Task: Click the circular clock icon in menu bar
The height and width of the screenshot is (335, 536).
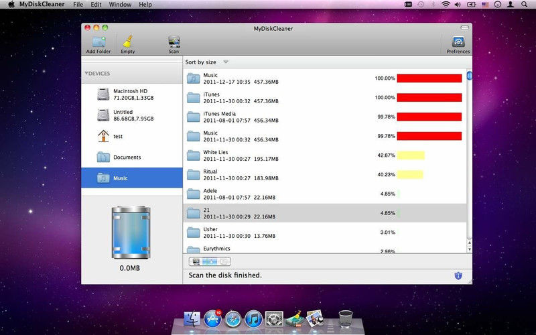Action: click(498, 5)
